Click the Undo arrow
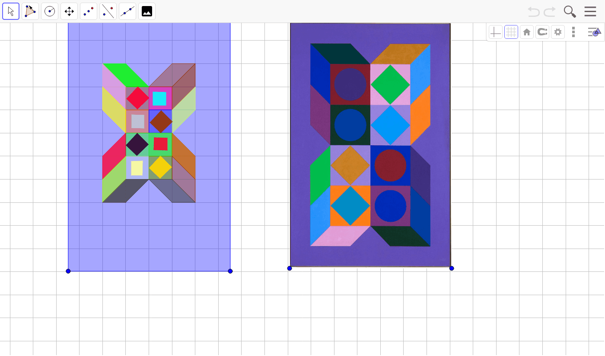Screen dimensions: 605x356 [x=534, y=12]
